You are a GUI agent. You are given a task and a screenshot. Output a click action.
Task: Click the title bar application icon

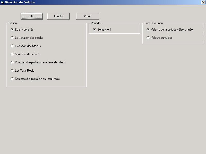pyautogui.click(x=2, y=2)
